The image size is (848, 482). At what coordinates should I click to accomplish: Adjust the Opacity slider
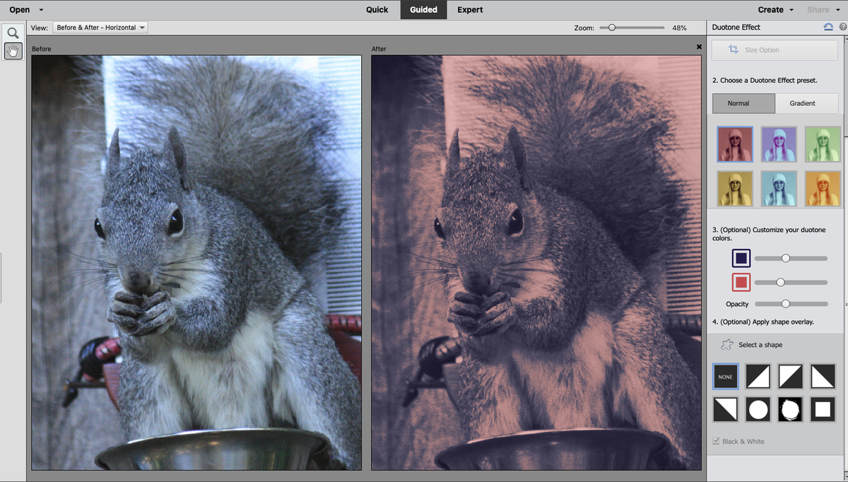[791, 304]
